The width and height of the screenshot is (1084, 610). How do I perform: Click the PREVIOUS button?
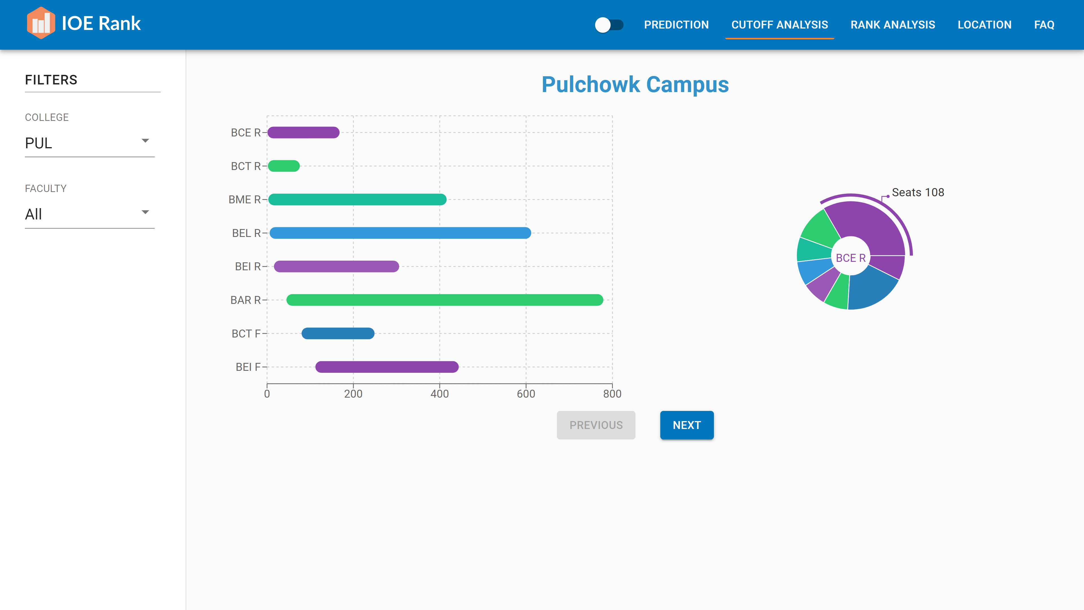[x=596, y=425]
